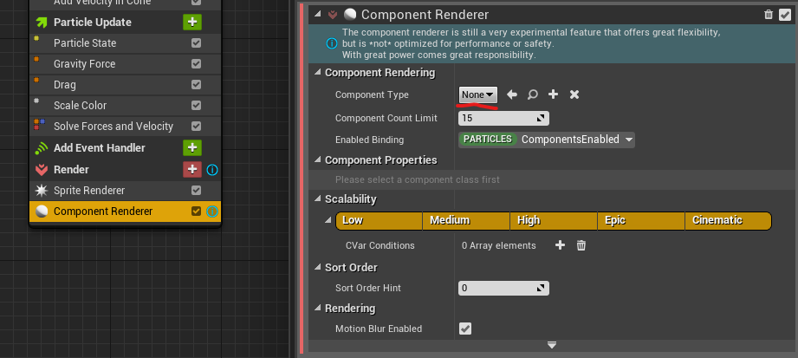Add a new Event Handler with plus button
Screen dimensions: 798x358
(x=192, y=147)
